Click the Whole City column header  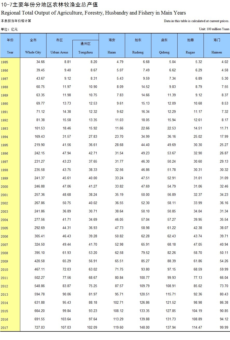click(x=33, y=46)
